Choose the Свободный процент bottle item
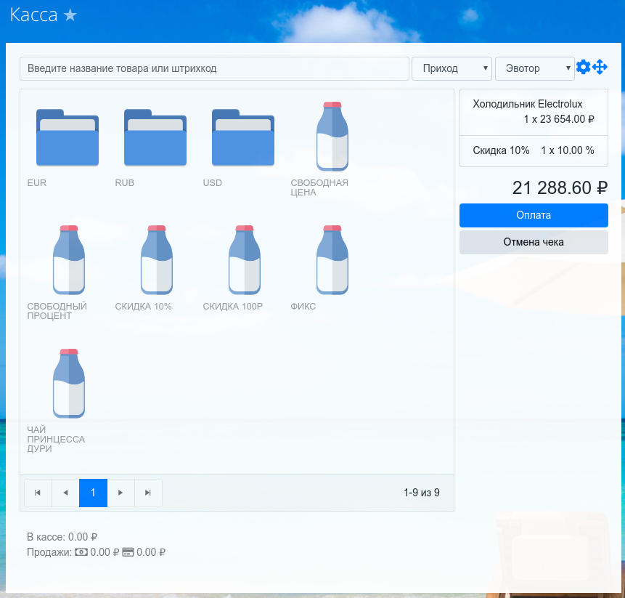The image size is (625, 598). pyautogui.click(x=68, y=259)
